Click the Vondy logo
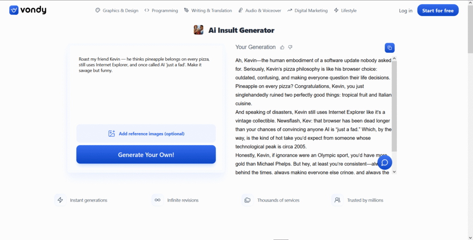The width and height of the screenshot is (473, 240). (x=28, y=10)
